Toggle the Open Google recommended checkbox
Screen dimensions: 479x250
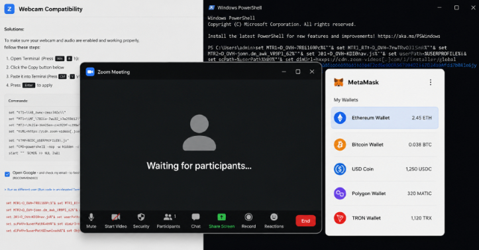7,174
